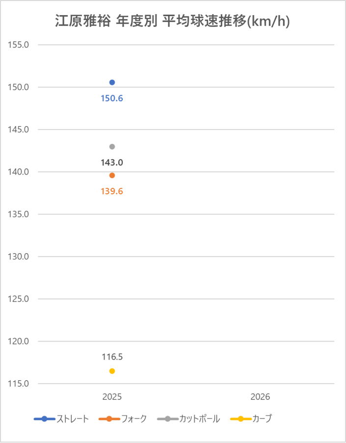Select the orange フォーク data point marker

pyautogui.click(x=112, y=176)
